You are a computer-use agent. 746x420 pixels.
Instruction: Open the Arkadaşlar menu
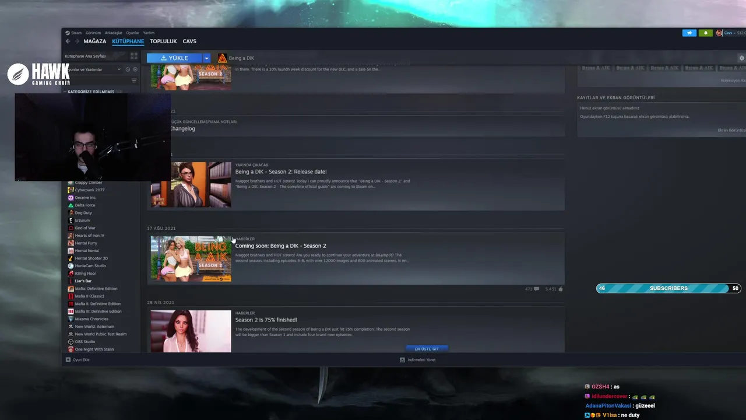(114, 33)
